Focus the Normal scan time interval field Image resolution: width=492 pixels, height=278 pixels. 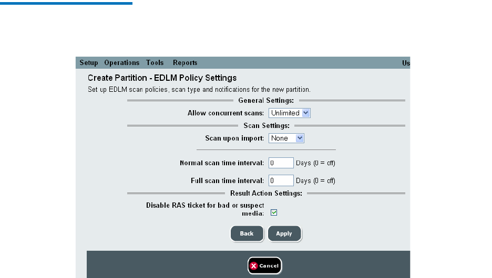click(x=281, y=163)
